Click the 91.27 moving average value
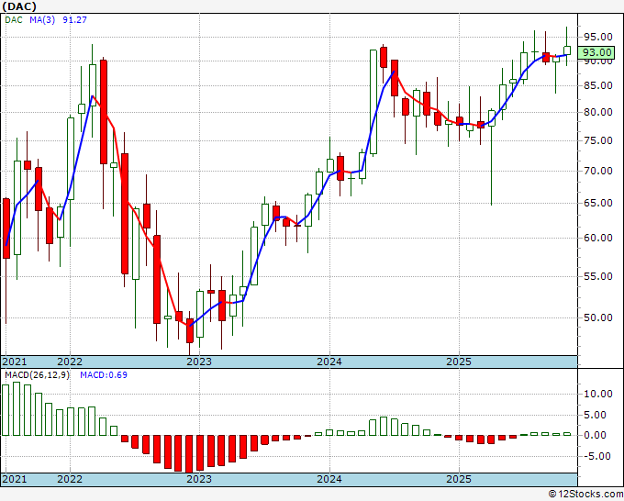 (74, 20)
